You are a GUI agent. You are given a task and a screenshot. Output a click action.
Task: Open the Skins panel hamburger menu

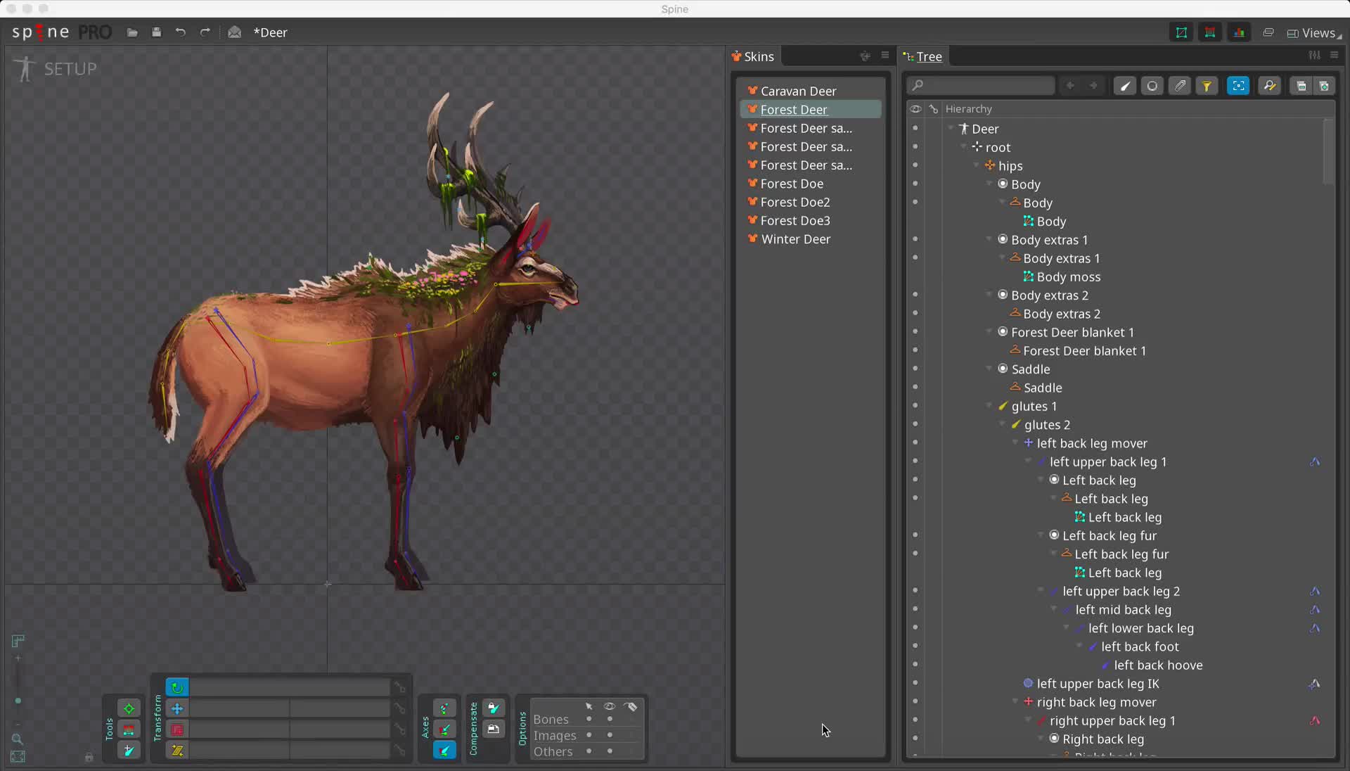(x=885, y=56)
